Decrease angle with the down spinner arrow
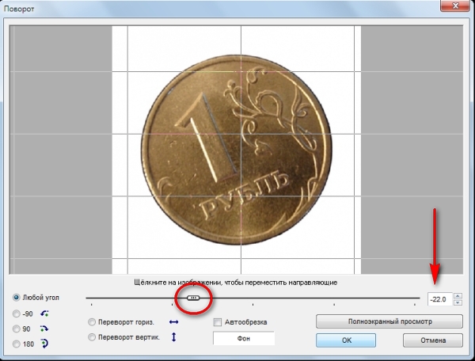 click(458, 302)
